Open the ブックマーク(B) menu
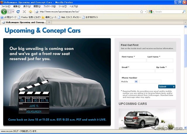Viewport: 187px width, 134px height. (x=49, y=6)
